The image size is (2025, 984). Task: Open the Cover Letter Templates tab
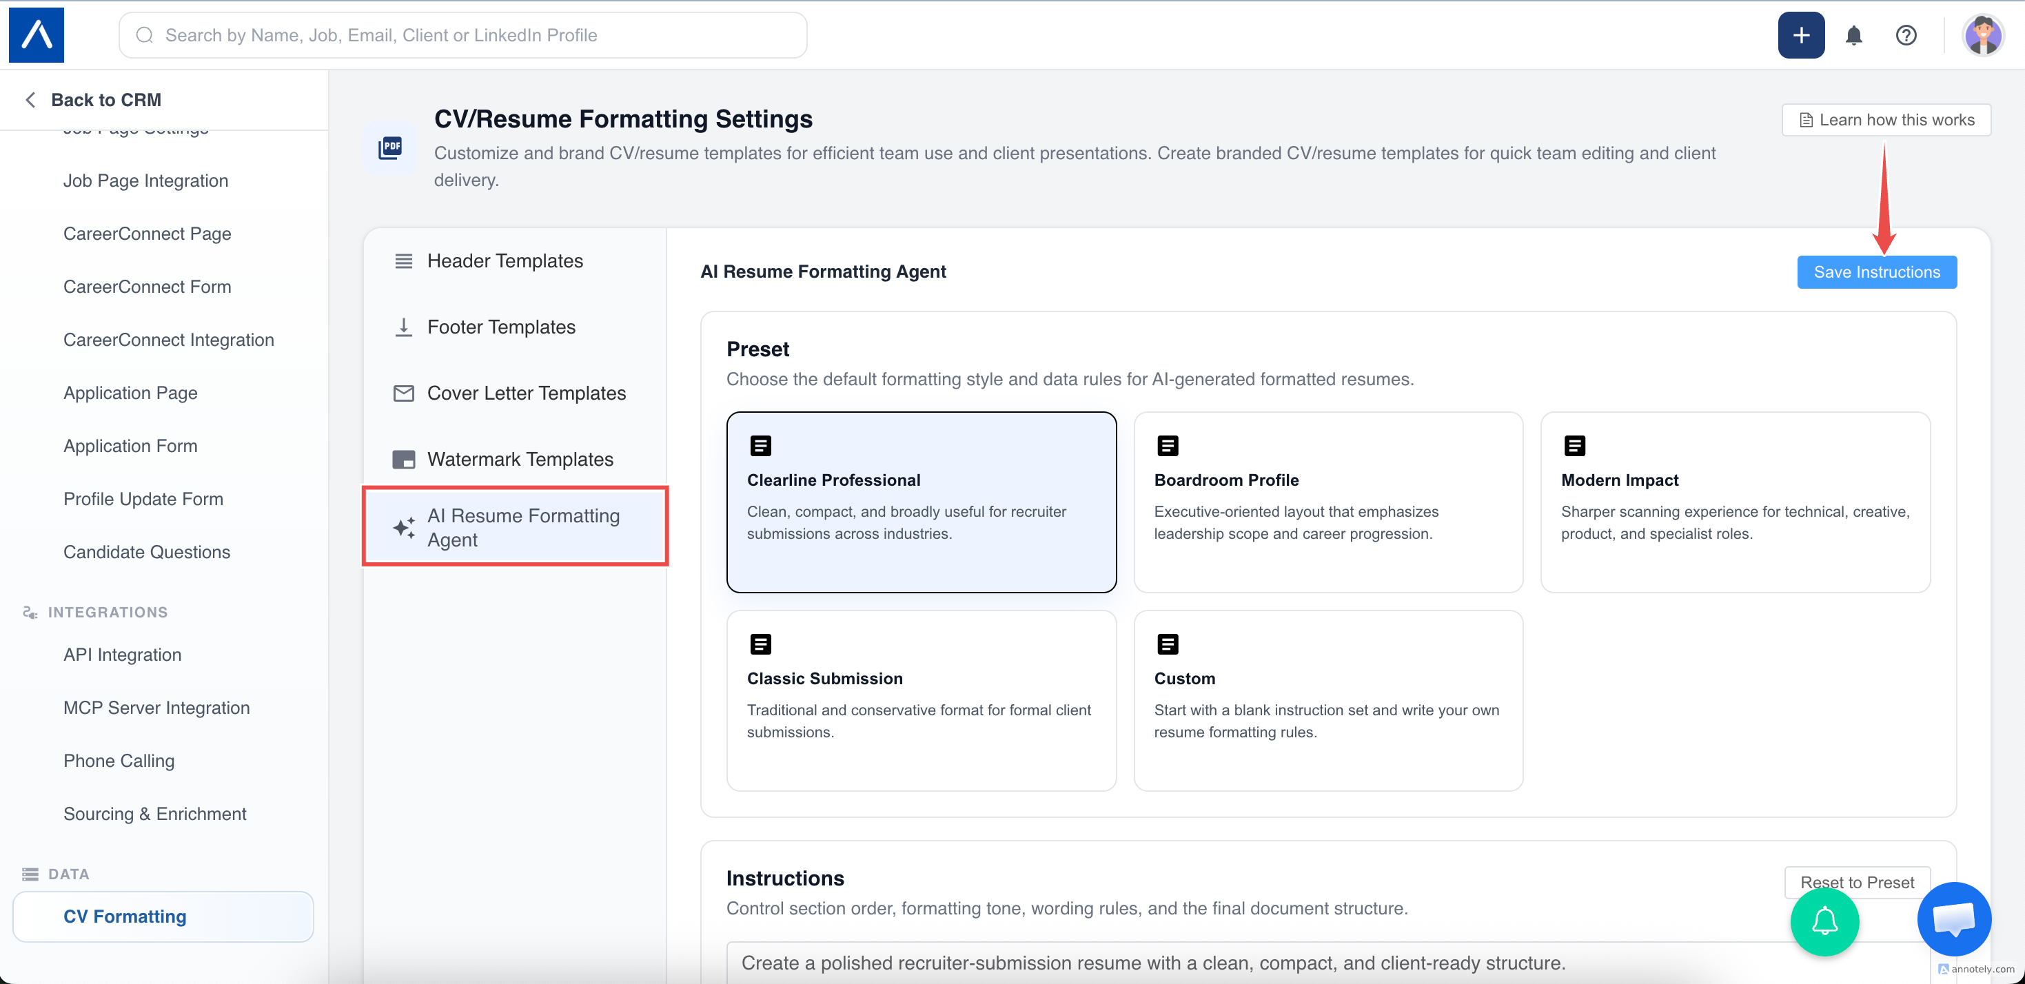coord(515,393)
